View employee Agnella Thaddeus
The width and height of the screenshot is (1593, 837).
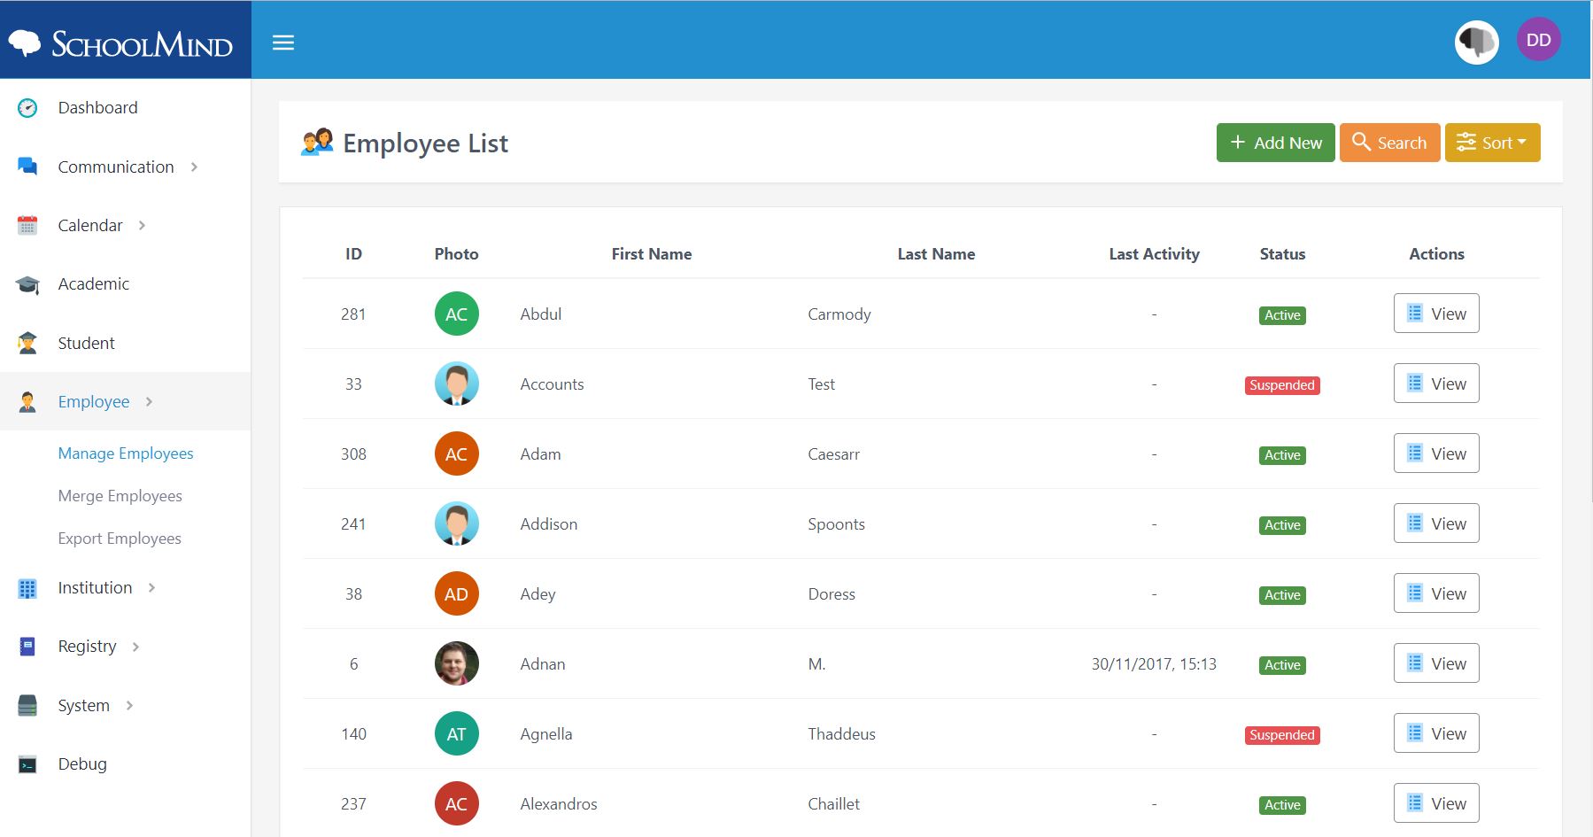pyautogui.click(x=1436, y=733)
